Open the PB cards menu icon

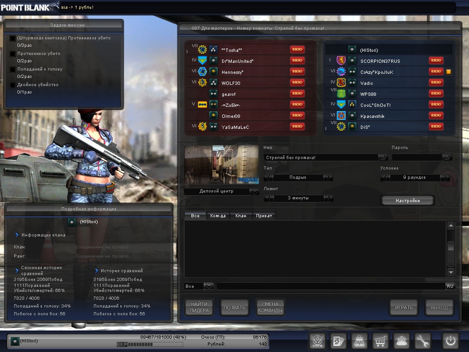[338, 341]
